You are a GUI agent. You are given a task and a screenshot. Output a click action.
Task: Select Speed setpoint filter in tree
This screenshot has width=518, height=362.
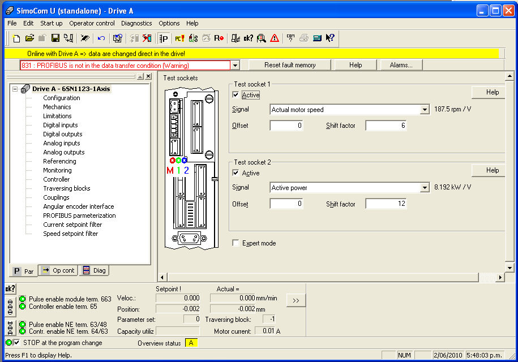pos(70,234)
